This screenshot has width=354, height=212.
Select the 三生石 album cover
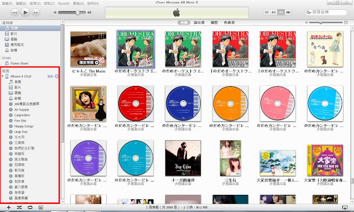coord(230,158)
